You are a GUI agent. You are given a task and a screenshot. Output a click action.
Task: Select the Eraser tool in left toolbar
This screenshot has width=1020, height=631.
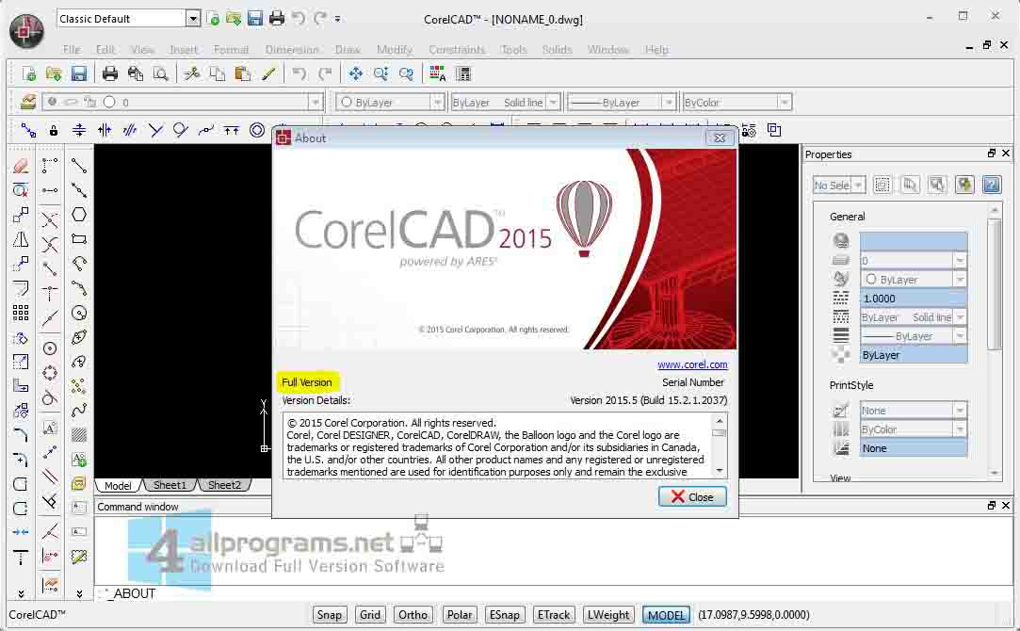(21, 166)
